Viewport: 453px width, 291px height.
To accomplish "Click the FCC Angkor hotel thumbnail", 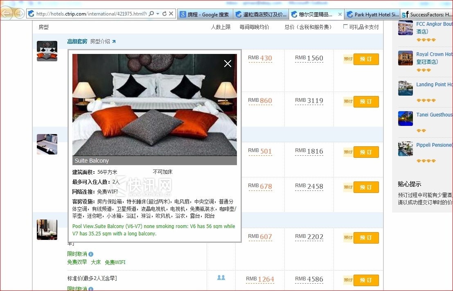I will 406,28.
